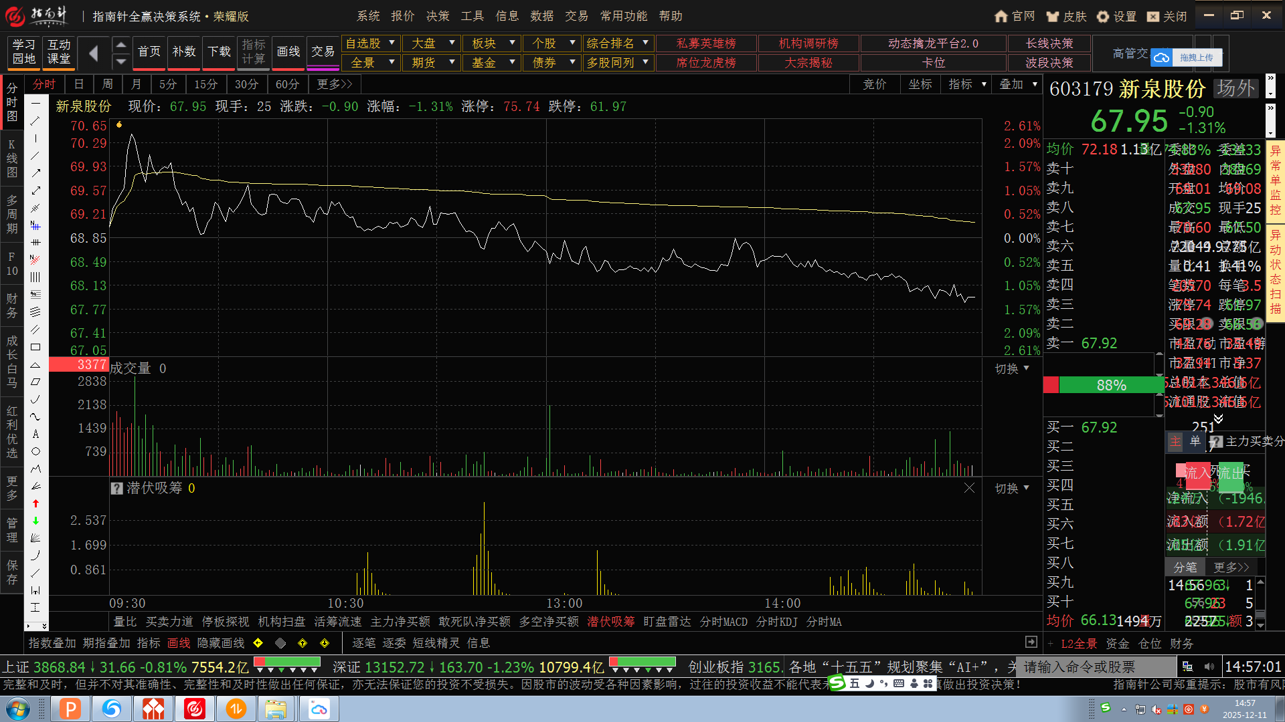
Task: Select the sine wave drawing tool
Action: coord(35,416)
